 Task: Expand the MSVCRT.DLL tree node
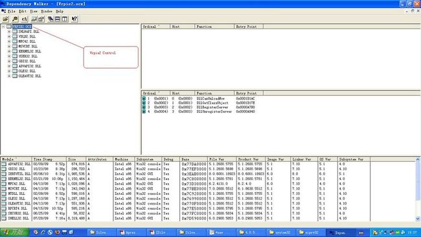pos(9,46)
